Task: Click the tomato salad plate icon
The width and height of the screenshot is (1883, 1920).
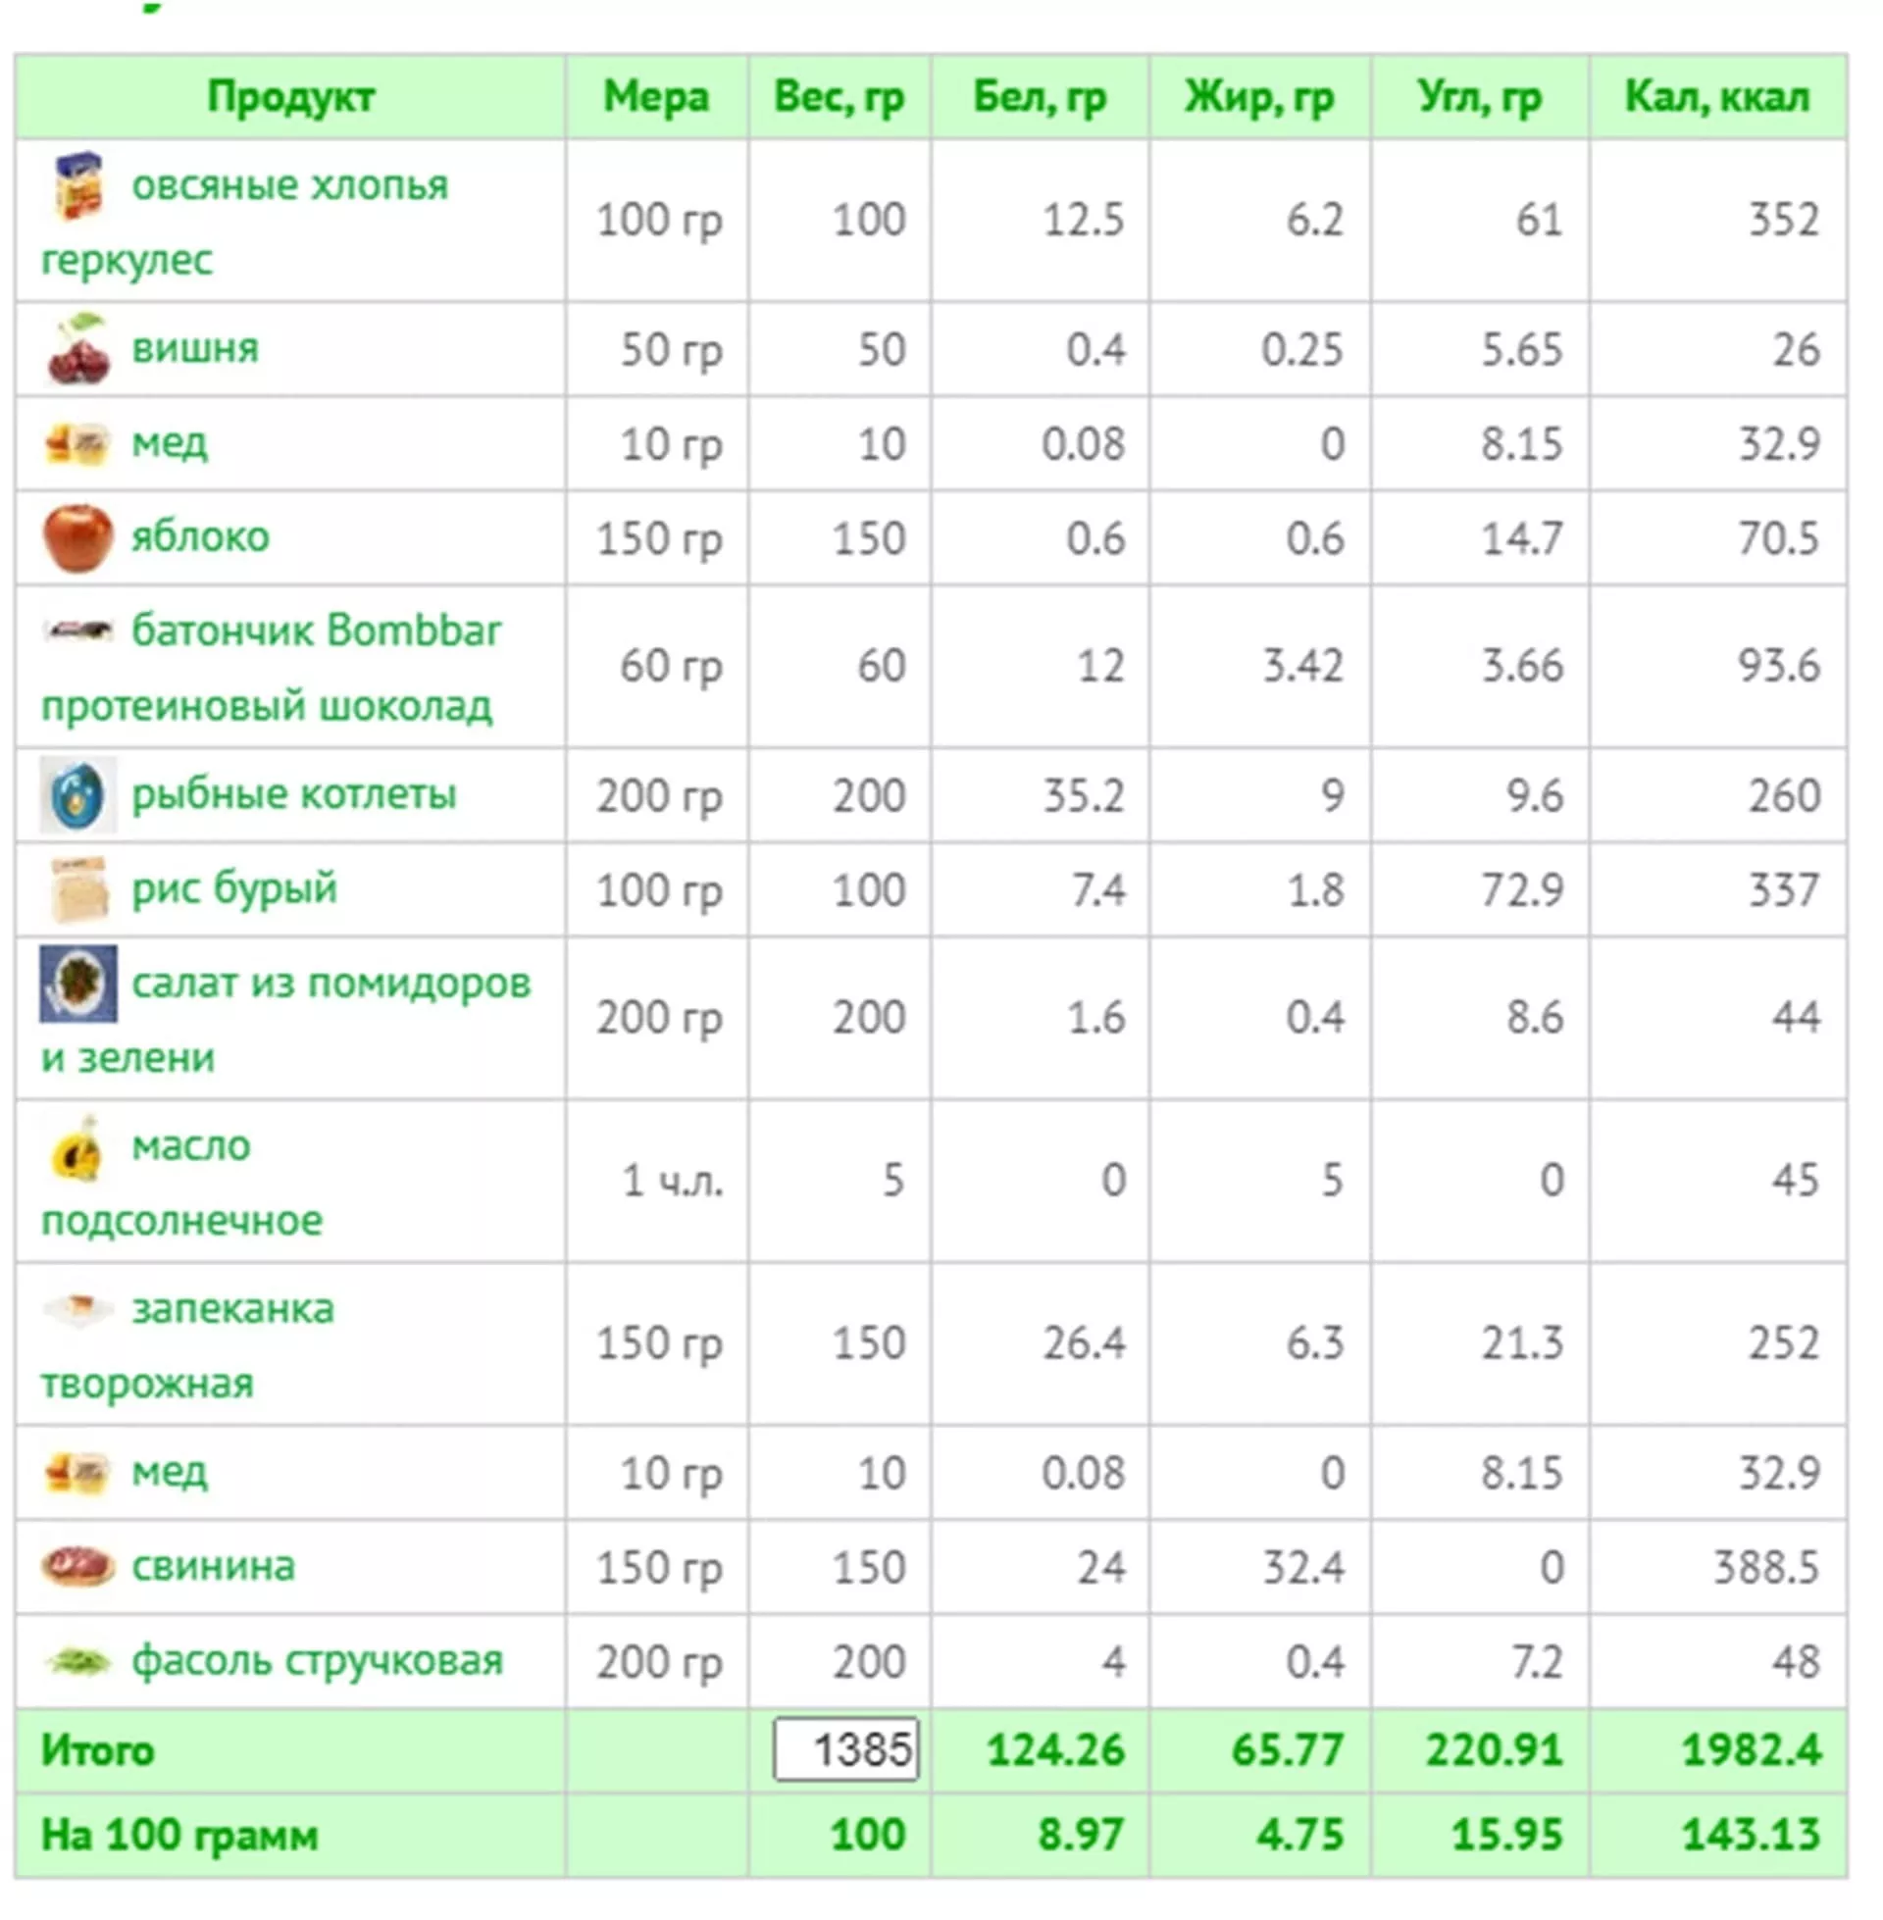Action: coord(77,984)
